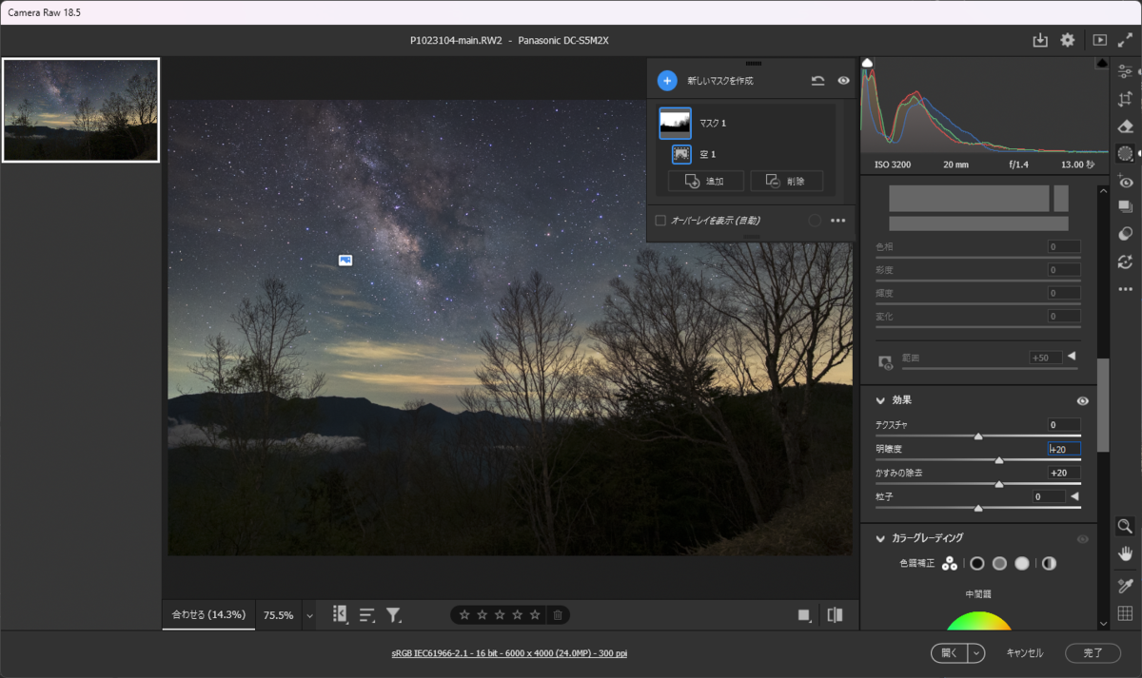Select the Healing eraser tool
1142x678 pixels.
(x=1125, y=126)
